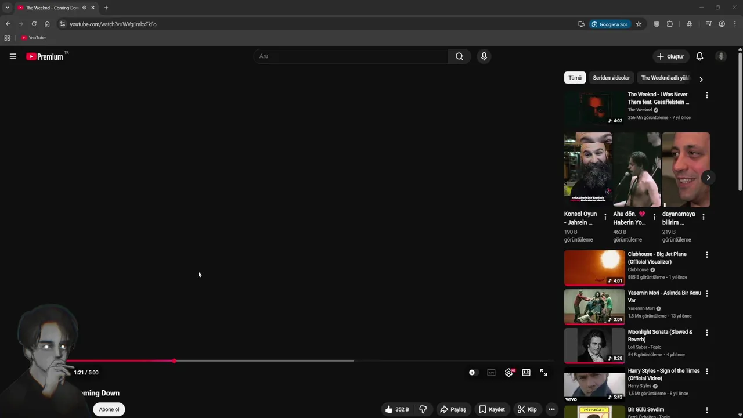Open the YouTube guide hamburger menu
743x418 pixels.
[x=13, y=56]
